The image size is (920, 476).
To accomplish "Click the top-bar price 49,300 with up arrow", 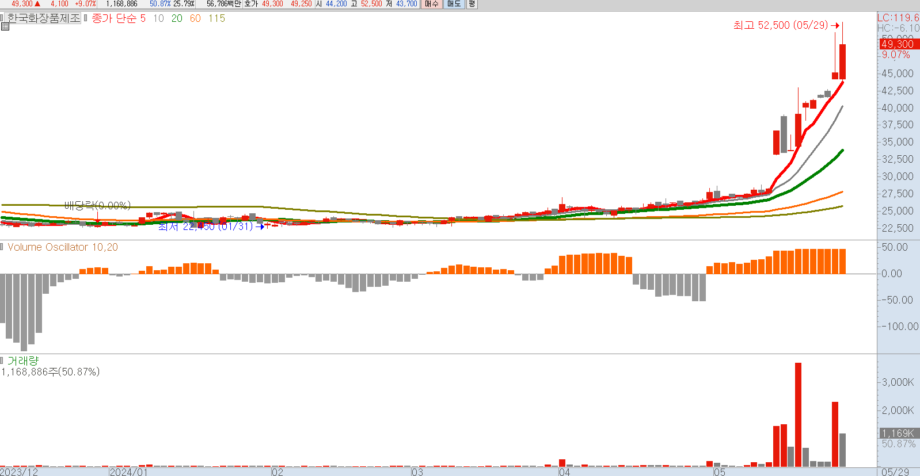I will [x=26, y=4].
